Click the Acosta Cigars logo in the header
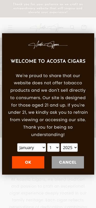Image resolution: width=96 pixels, height=208 pixels. point(48,28)
